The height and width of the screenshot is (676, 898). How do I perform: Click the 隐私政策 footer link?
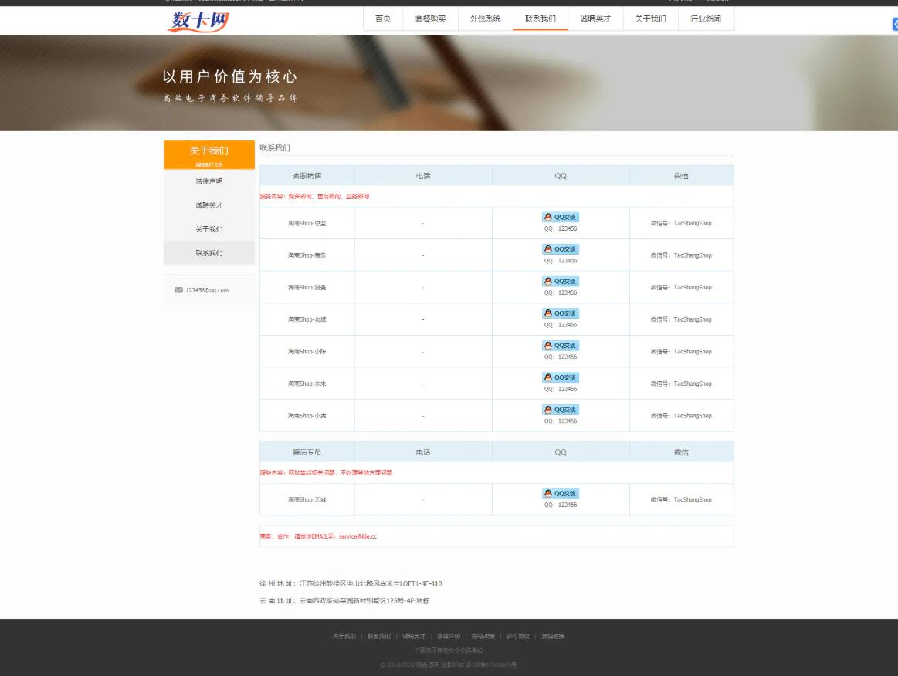click(483, 637)
